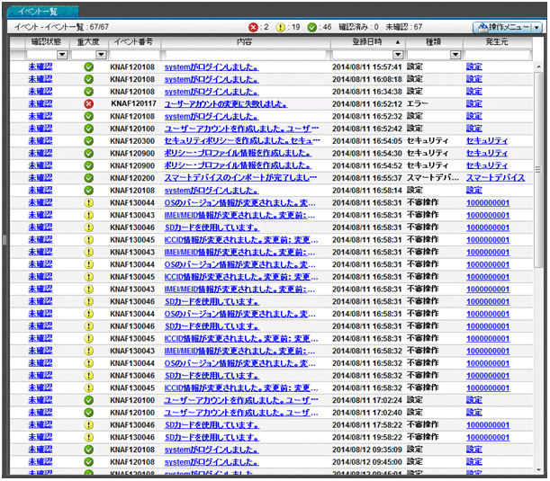Open the 種類 filter dropdown
550x481 pixels.
click(x=456, y=55)
